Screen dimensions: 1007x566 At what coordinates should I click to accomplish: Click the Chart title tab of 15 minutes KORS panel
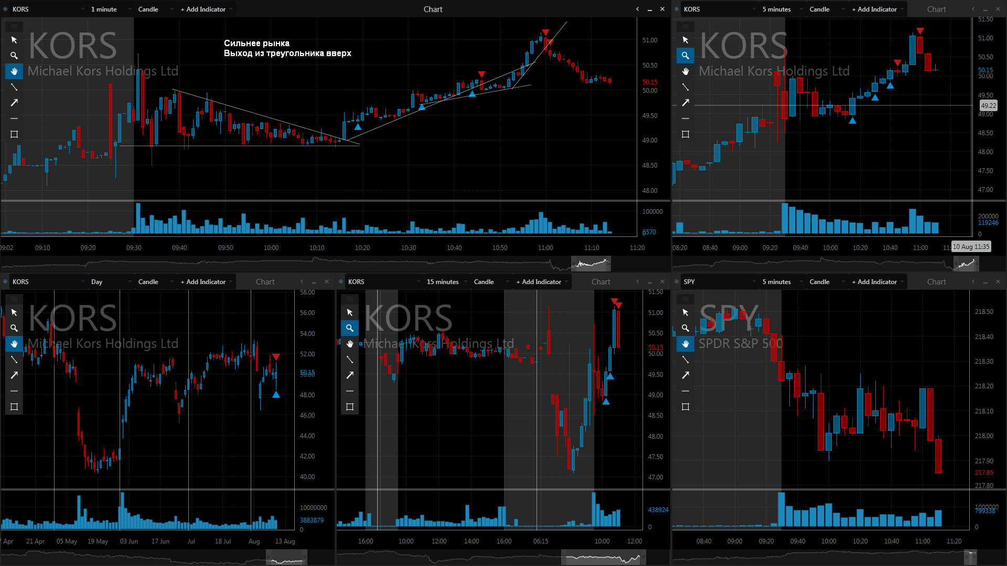tap(601, 281)
